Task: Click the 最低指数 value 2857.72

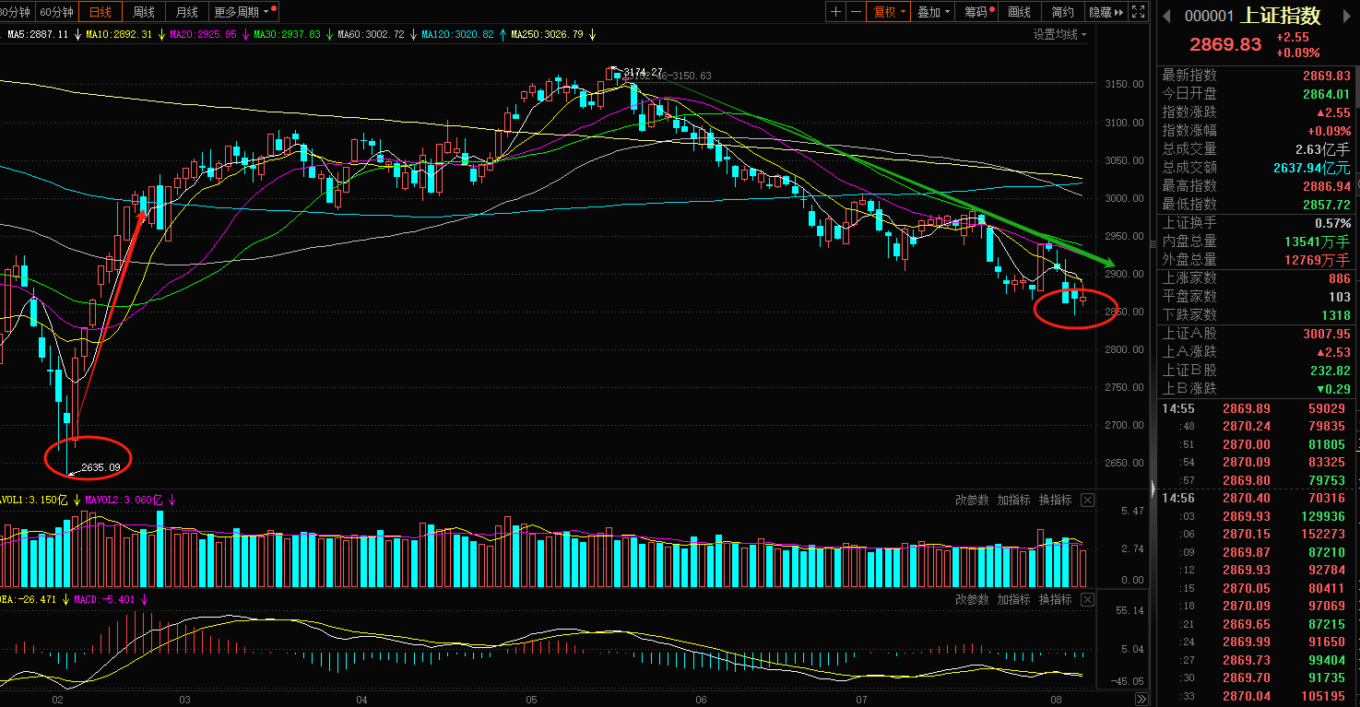Action: 1326,205
